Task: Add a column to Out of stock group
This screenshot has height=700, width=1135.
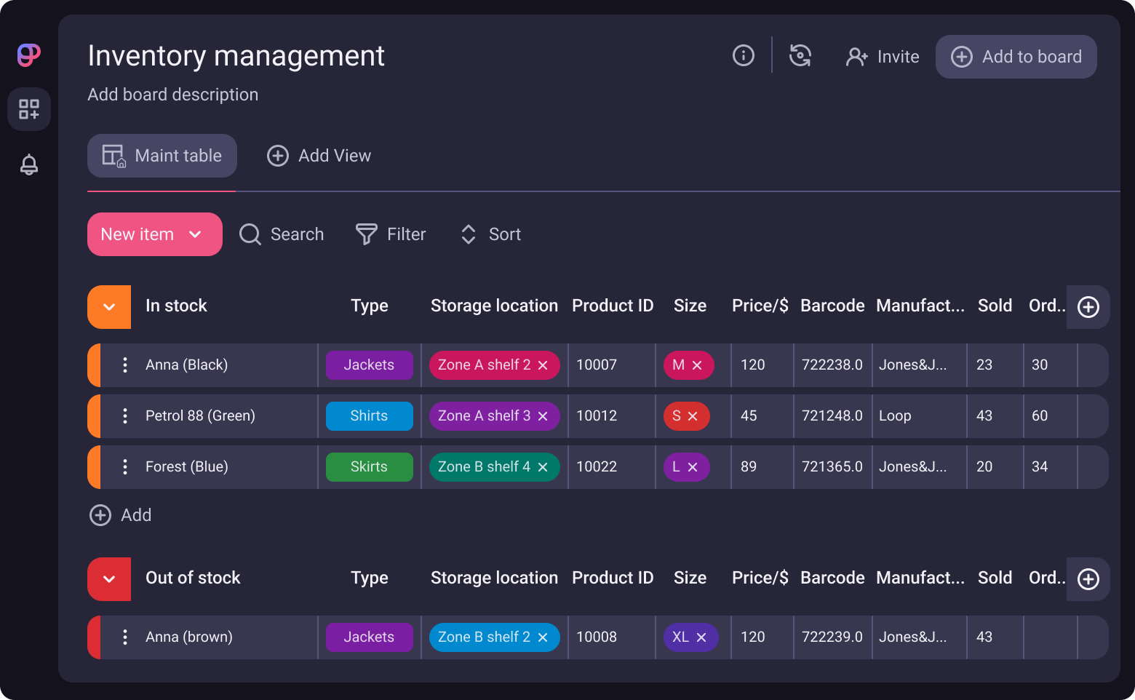Action: (1088, 579)
